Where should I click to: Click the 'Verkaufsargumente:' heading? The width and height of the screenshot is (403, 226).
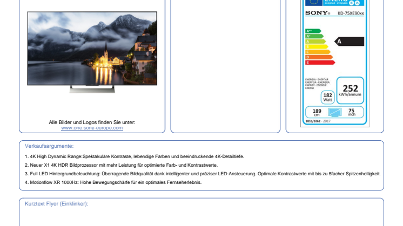[x=49, y=146]
